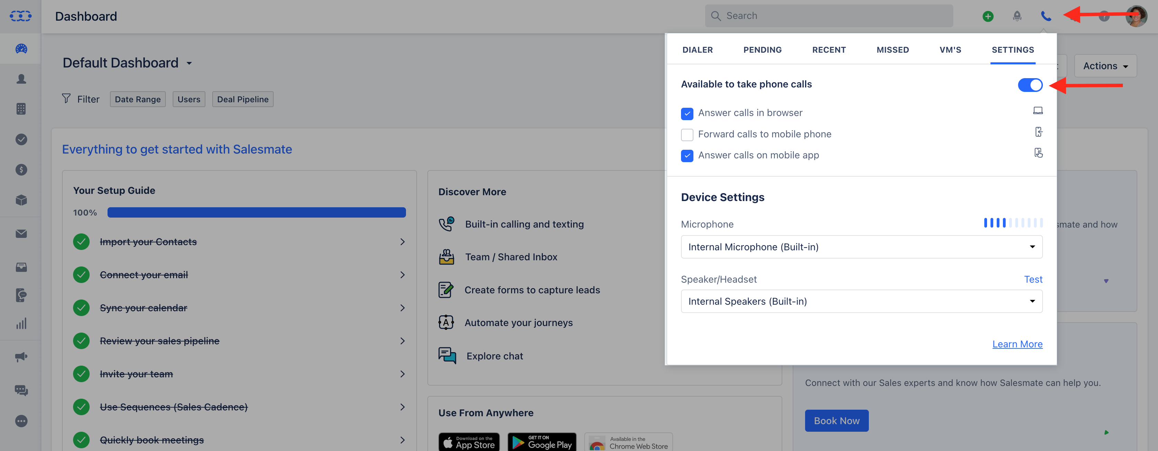Toggle Available to take phone calls switch
The image size is (1158, 451).
pyautogui.click(x=1030, y=85)
